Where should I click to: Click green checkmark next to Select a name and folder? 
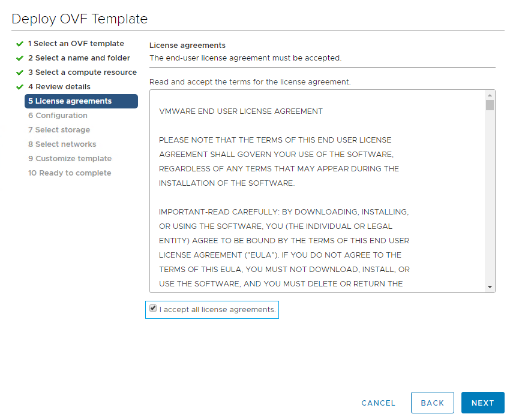[x=20, y=58]
